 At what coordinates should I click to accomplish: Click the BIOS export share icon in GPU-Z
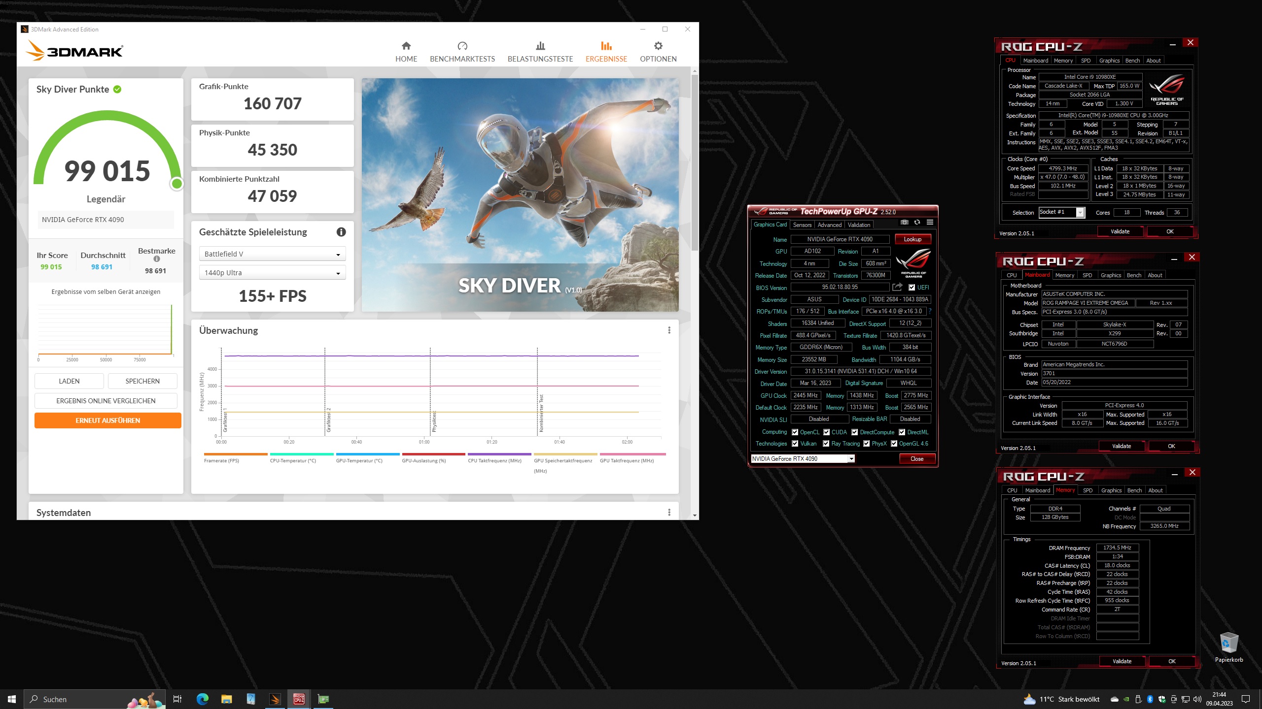(x=897, y=287)
